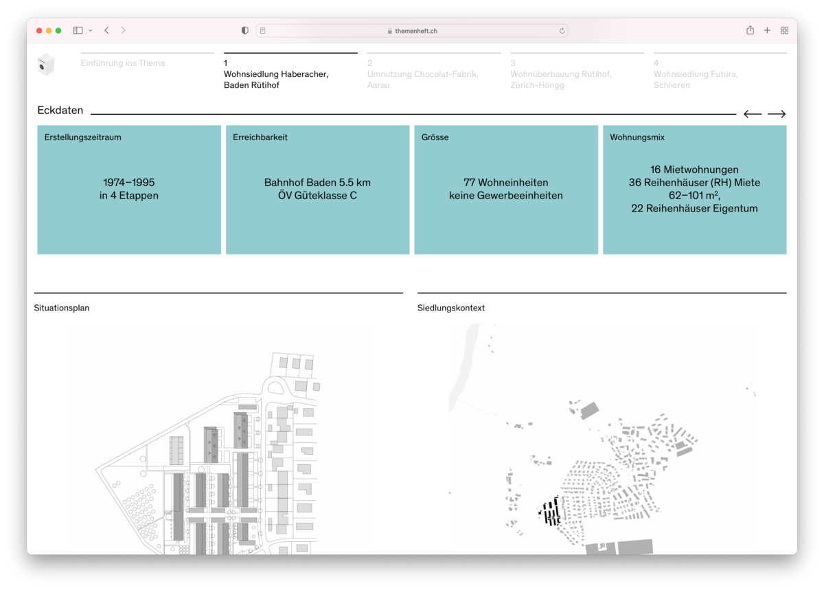This screenshot has width=824, height=590.
Task: Click the Safari sidebar toggle icon
Action: pos(78,30)
